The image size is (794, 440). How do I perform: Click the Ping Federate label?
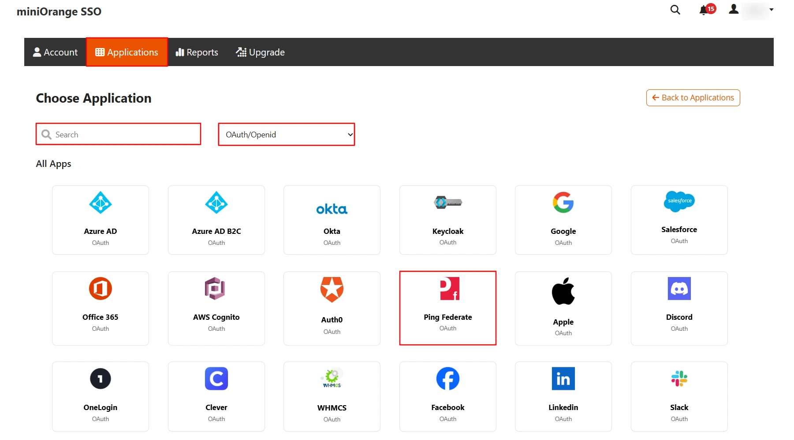tap(448, 317)
